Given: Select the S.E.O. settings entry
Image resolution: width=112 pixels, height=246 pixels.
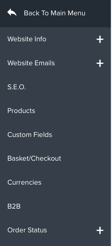Looking at the screenshot, I should 17,87.
